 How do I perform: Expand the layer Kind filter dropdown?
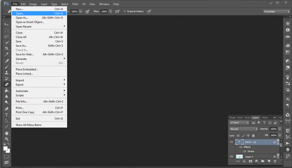tap(240, 123)
